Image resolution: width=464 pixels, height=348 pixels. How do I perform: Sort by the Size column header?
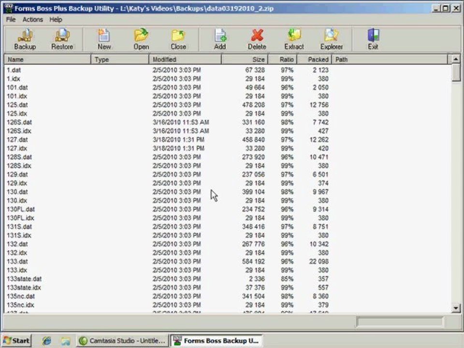(x=245, y=59)
